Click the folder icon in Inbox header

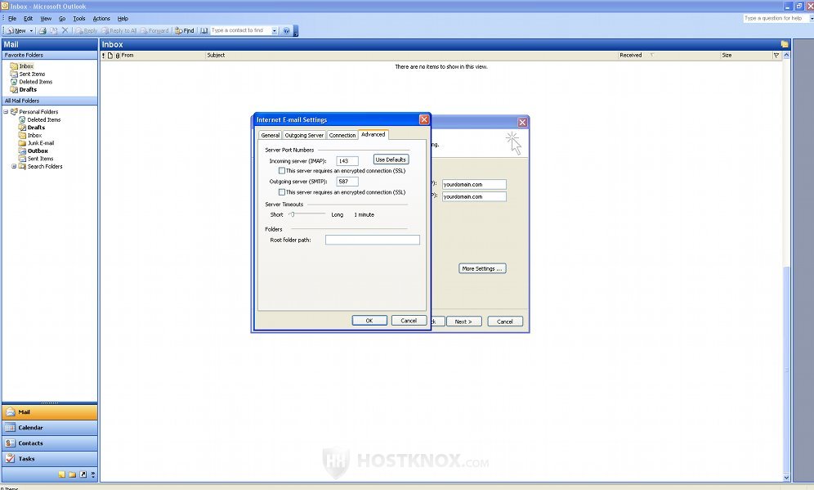(785, 44)
